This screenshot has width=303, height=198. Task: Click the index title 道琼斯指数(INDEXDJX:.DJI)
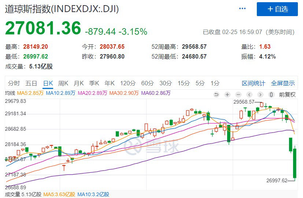pyautogui.click(x=62, y=9)
